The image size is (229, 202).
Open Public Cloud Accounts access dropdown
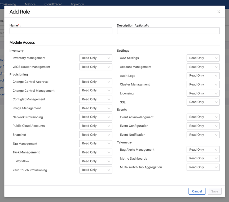[96, 126]
